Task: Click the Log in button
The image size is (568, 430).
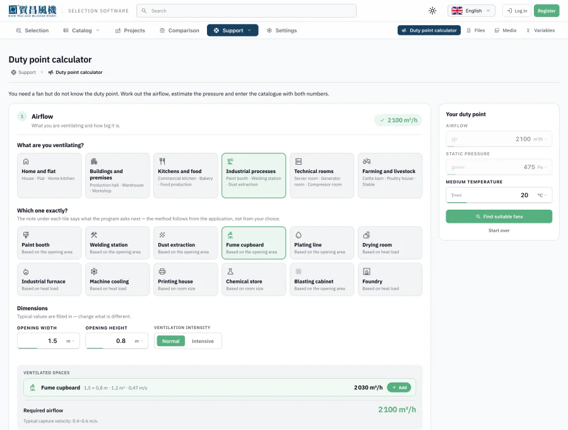Action: [517, 11]
